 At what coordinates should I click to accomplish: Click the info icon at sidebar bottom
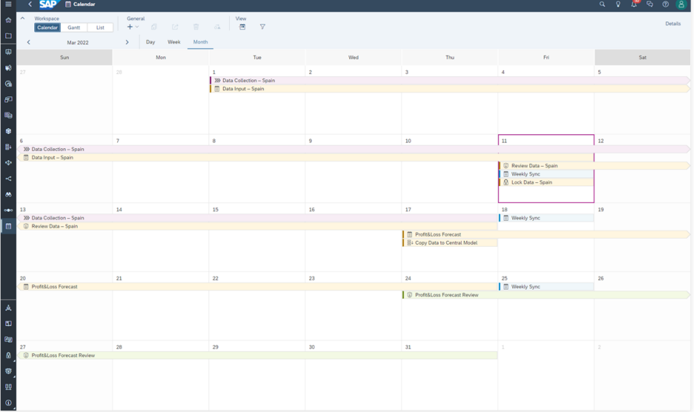click(8, 402)
